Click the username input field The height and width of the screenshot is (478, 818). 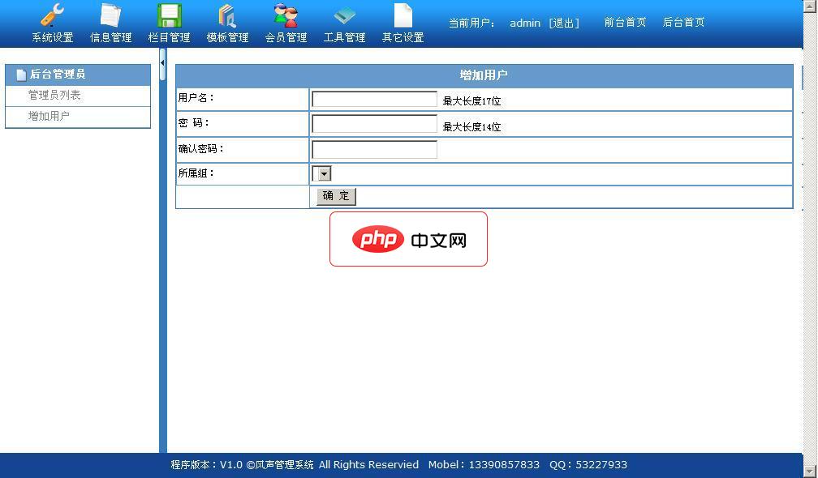tap(373, 98)
